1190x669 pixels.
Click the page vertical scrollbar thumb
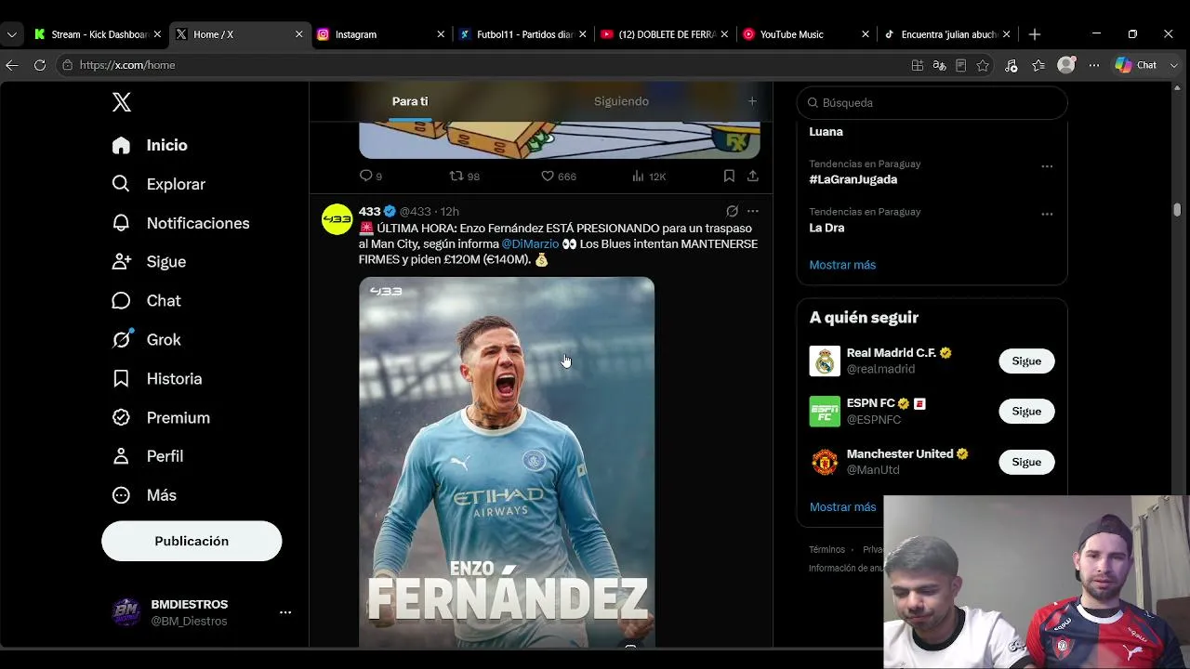pos(1177,210)
